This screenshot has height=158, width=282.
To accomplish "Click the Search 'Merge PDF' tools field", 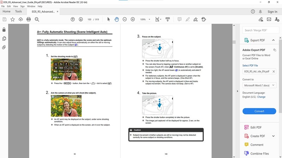I will (260, 30).
